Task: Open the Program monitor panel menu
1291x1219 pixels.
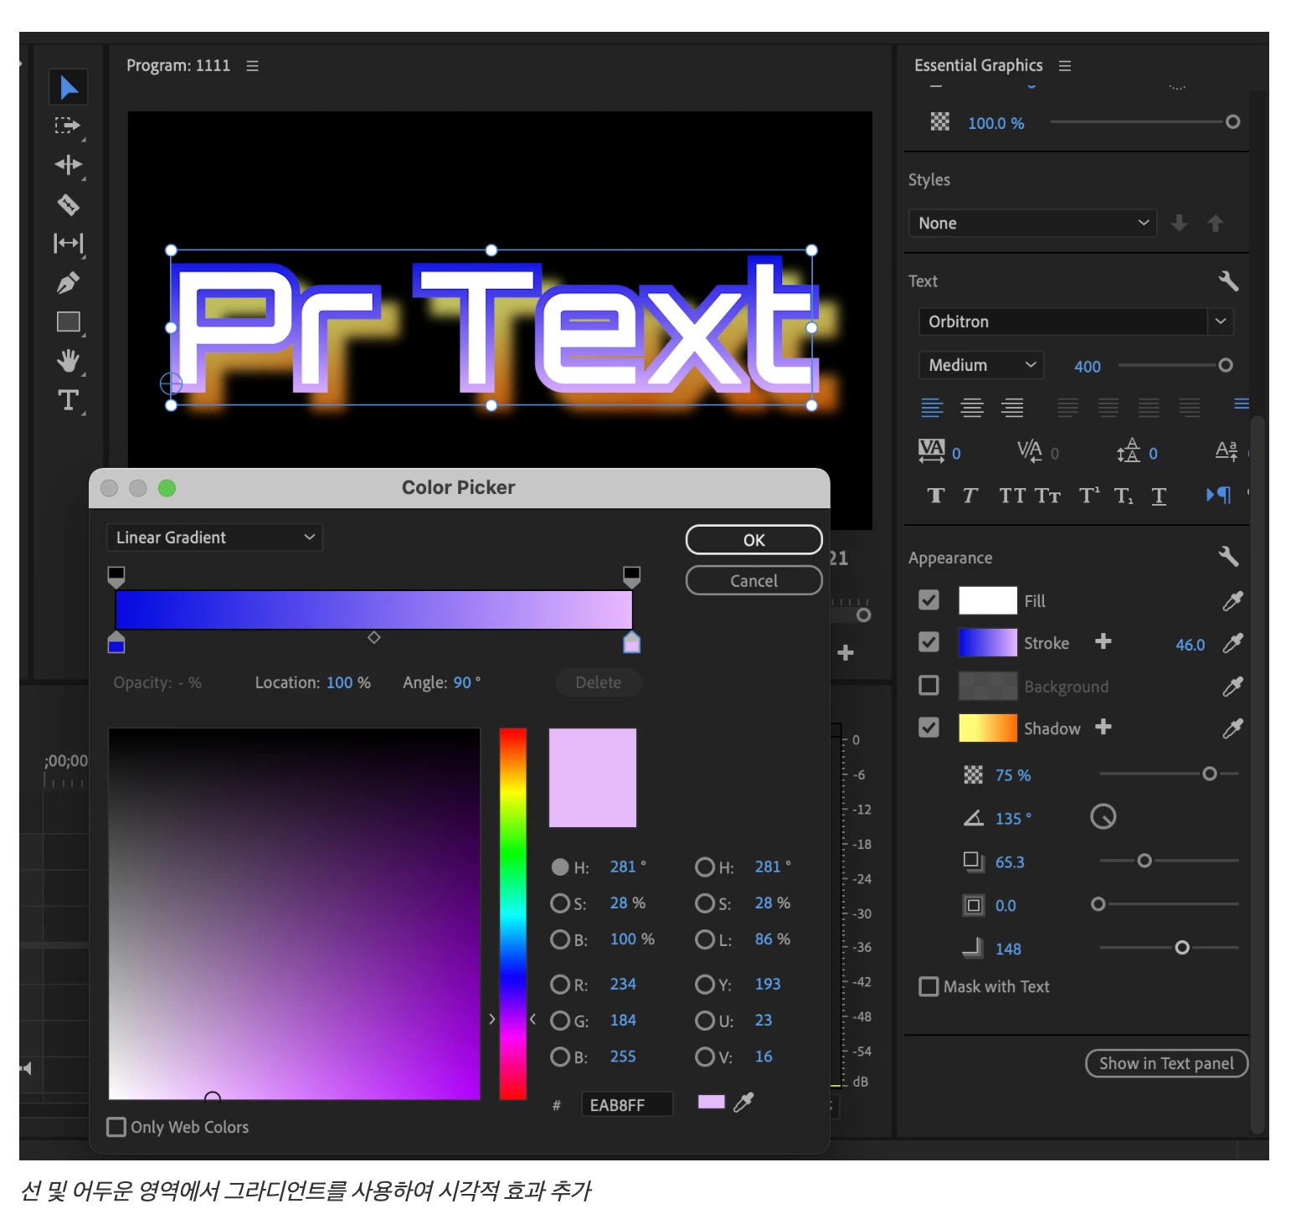Action: 252,65
